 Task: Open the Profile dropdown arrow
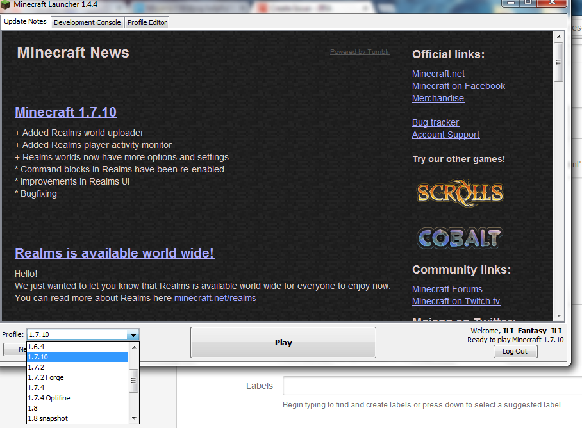point(133,335)
